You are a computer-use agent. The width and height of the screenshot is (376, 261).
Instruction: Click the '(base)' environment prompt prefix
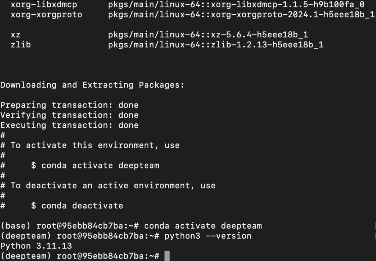pyautogui.click(x=15, y=226)
